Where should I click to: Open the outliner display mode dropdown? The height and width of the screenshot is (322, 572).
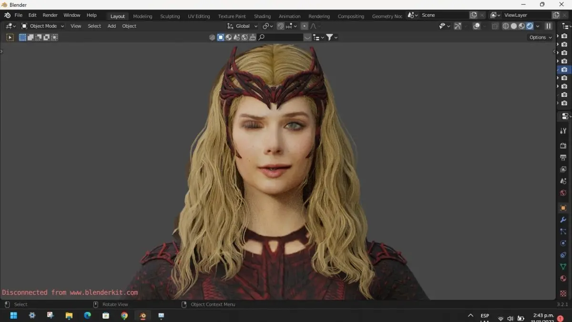tap(318, 37)
